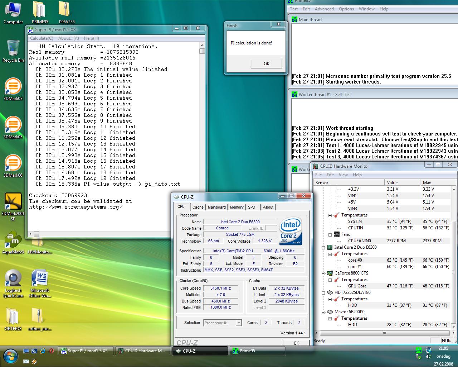Launch the AquaMark3 shortcut
The image size is (458, 367).
(x=13, y=242)
